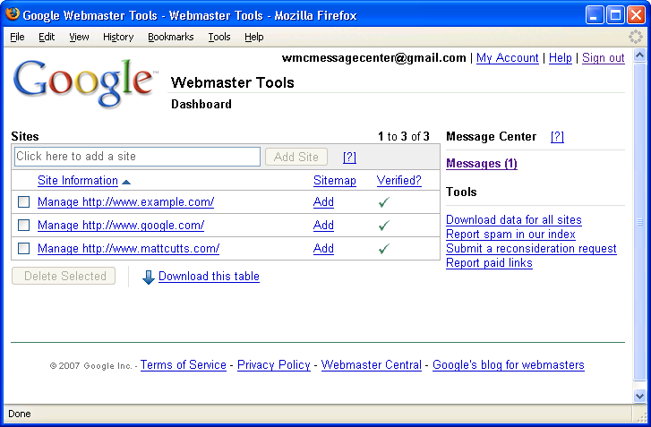The width and height of the screenshot is (651, 427).
Task: Open the My Account link
Action: 508,57
